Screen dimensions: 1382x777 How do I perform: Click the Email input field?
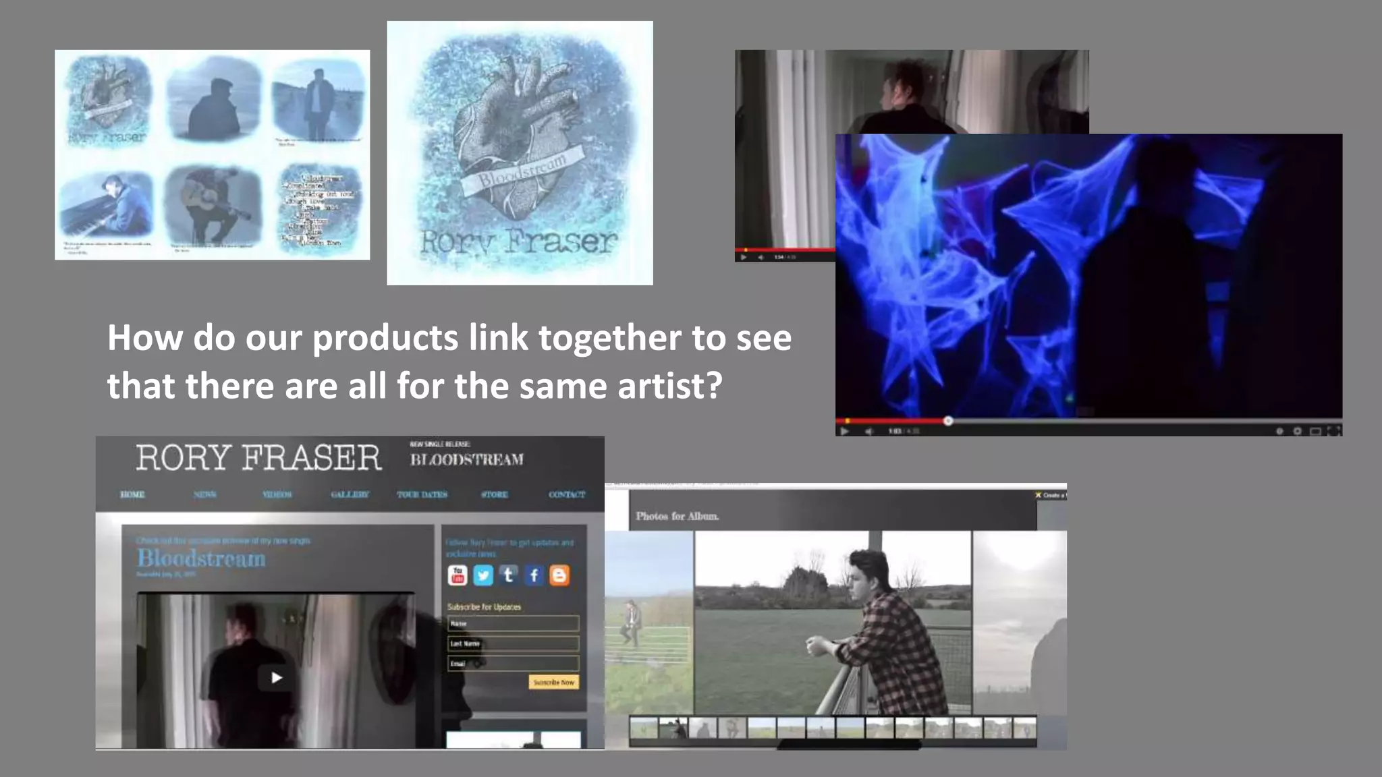513,664
